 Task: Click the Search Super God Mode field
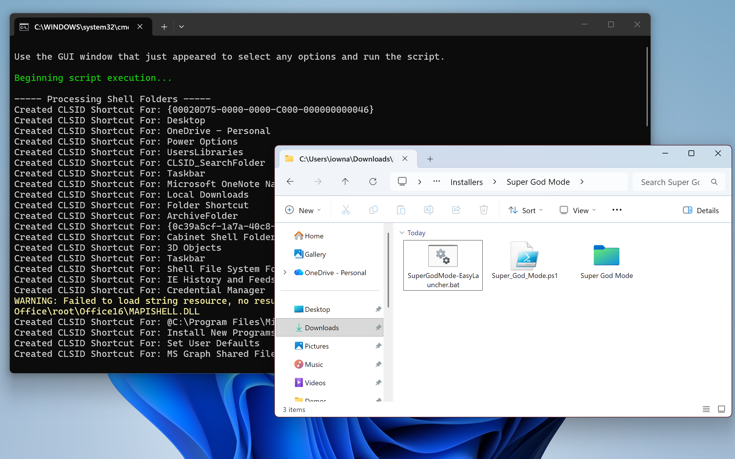pos(678,182)
